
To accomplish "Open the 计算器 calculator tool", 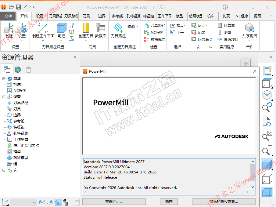I will [226, 26].
